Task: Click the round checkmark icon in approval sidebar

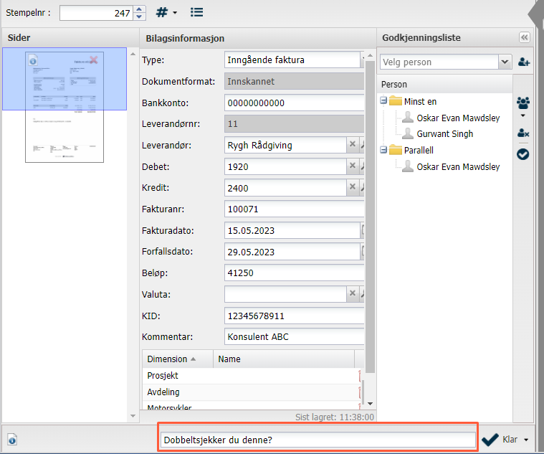Action: [523, 153]
